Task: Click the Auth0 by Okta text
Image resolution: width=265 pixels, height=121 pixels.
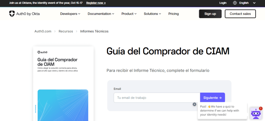Action: click(28, 14)
